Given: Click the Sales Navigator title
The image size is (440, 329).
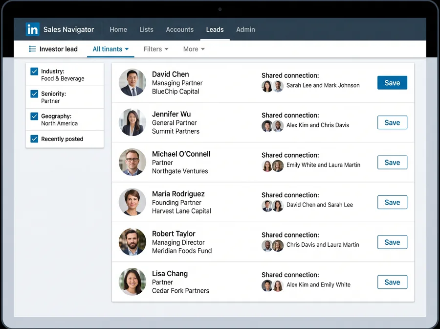Looking at the screenshot, I should coord(68,29).
